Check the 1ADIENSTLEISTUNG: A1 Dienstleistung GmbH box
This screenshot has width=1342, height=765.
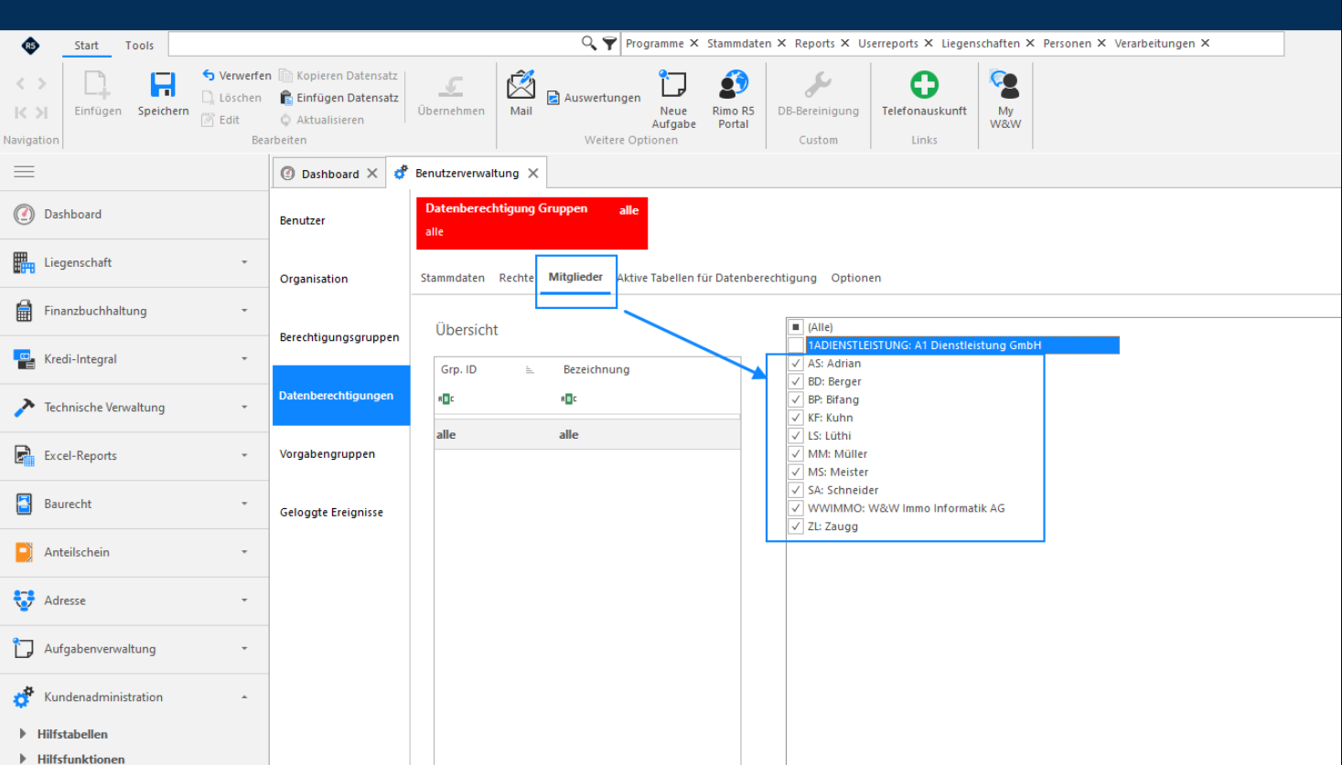796,345
